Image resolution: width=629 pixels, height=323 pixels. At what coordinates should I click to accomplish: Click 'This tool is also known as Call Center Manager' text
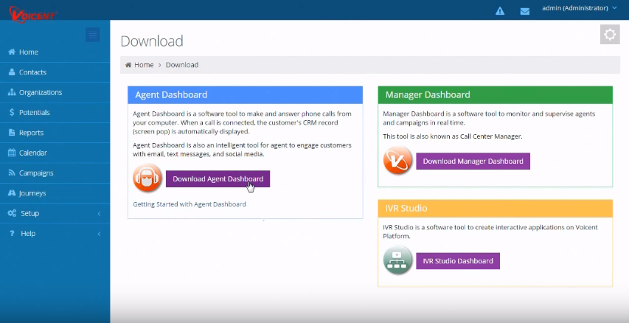click(453, 136)
